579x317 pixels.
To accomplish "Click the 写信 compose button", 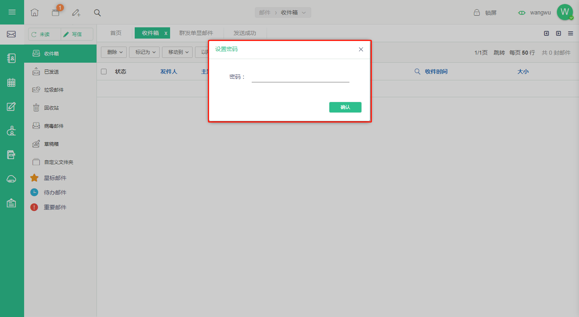I will pos(77,34).
